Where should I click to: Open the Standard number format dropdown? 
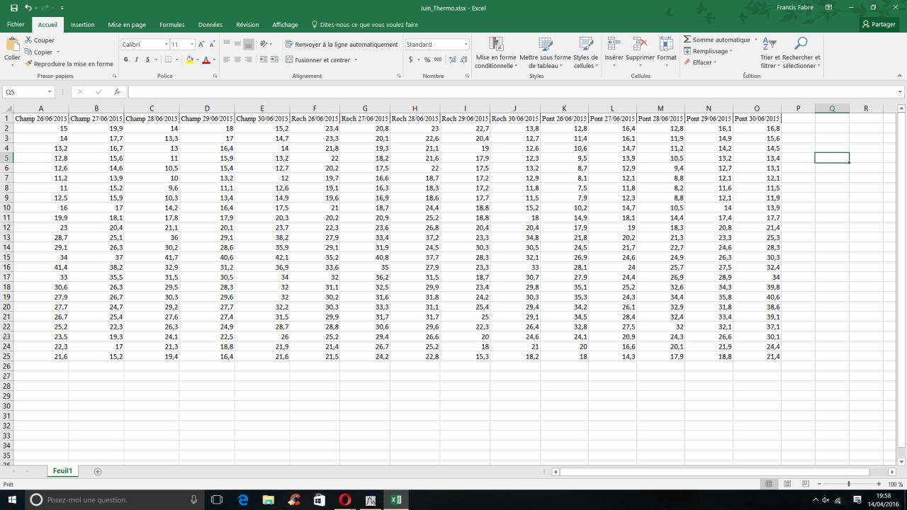click(x=465, y=45)
